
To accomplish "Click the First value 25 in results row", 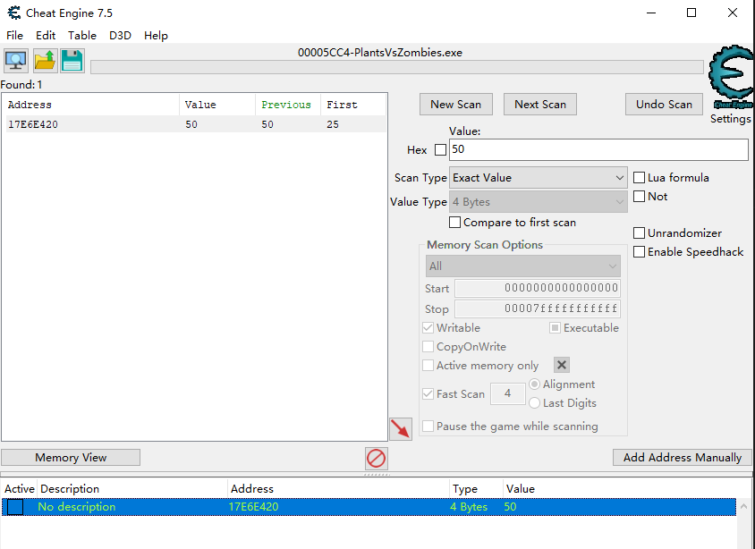I will [333, 124].
